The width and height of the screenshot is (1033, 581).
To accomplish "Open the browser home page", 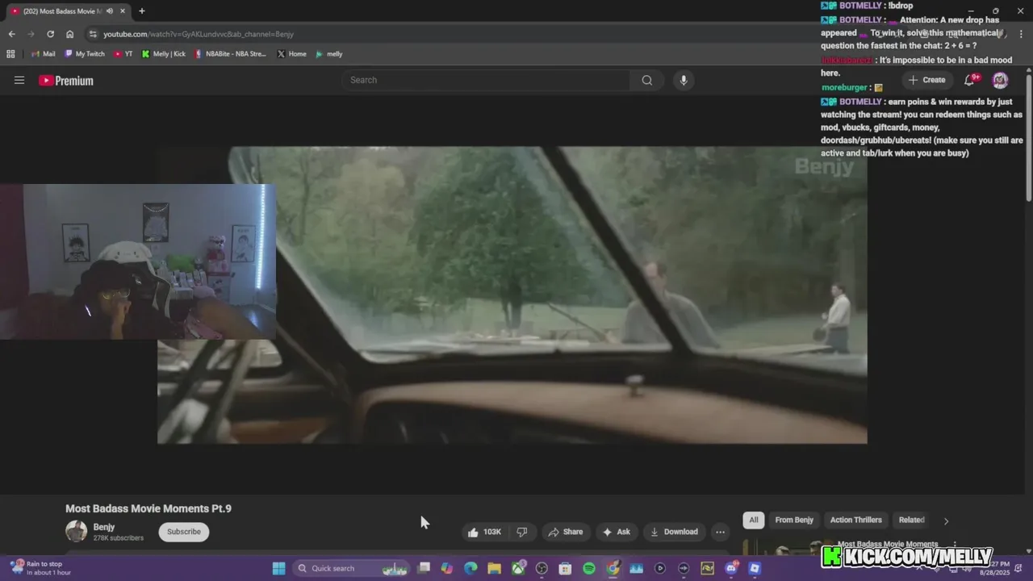I will (69, 34).
